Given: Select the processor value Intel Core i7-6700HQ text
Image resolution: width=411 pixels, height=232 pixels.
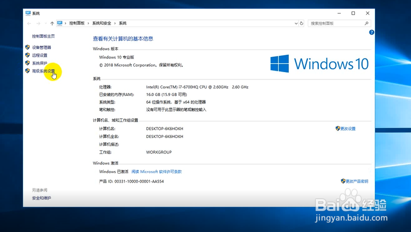Looking at the screenshot, I should 197,87.
